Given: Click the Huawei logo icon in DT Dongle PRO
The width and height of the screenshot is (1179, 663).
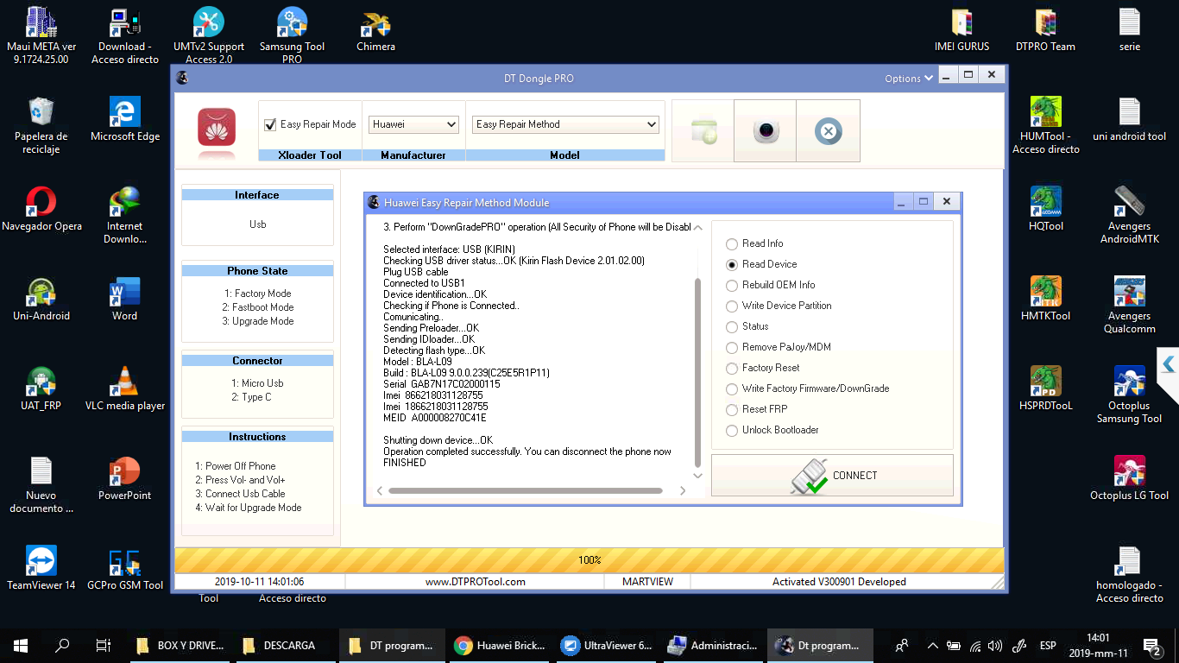Looking at the screenshot, I should click(x=217, y=128).
